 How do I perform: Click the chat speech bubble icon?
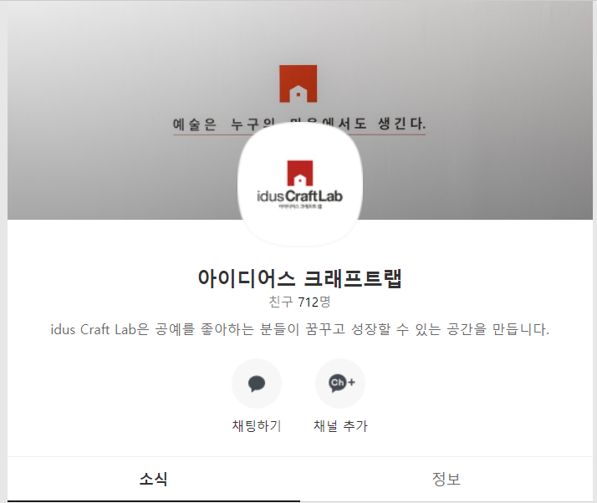(x=257, y=384)
